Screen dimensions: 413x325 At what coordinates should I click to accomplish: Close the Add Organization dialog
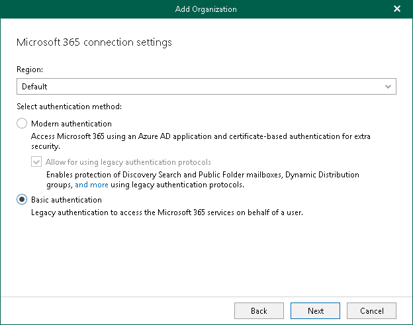(397, 9)
